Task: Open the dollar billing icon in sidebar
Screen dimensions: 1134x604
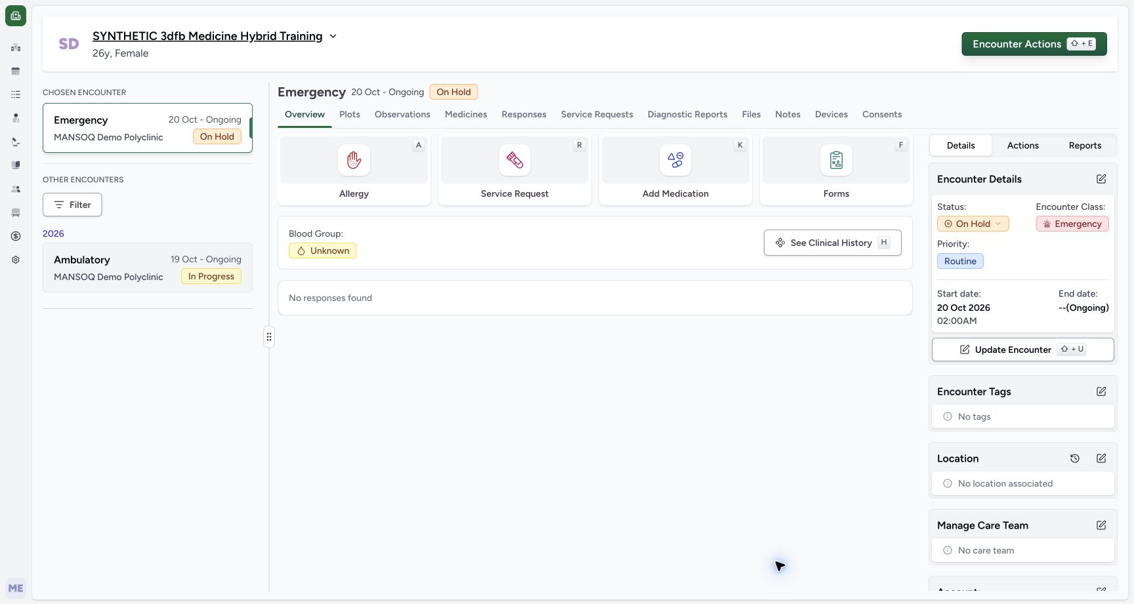Action: pyautogui.click(x=16, y=236)
